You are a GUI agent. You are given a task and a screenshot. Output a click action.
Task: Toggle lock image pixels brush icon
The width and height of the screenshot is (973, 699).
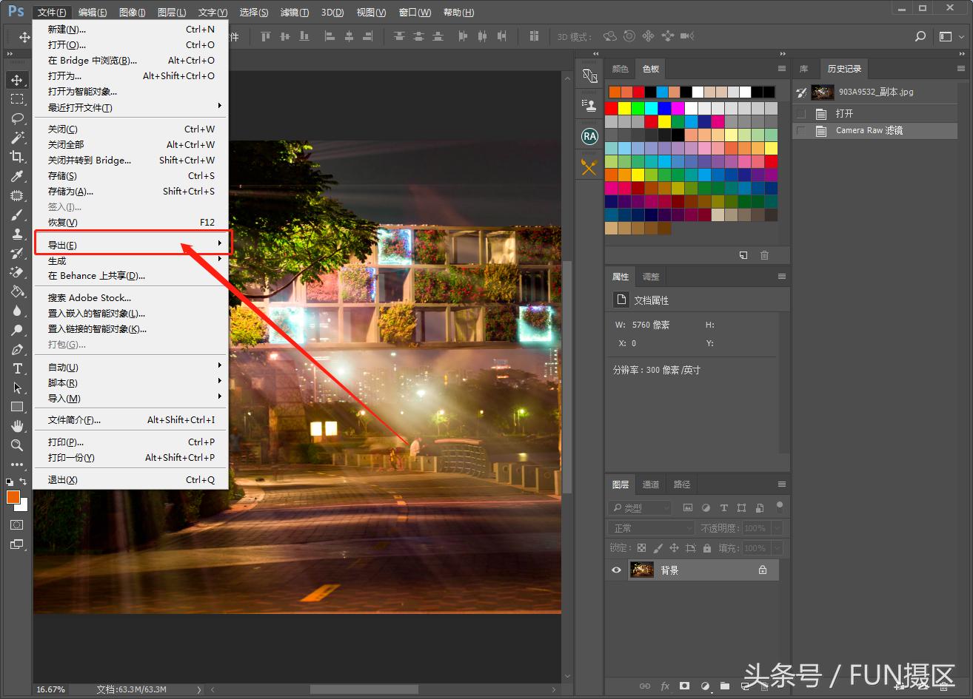coord(658,548)
